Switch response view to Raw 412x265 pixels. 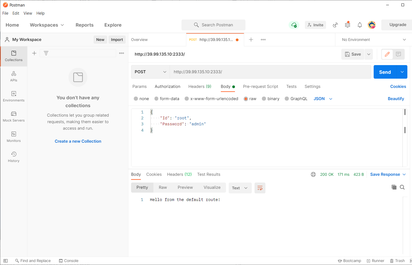point(163,187)
